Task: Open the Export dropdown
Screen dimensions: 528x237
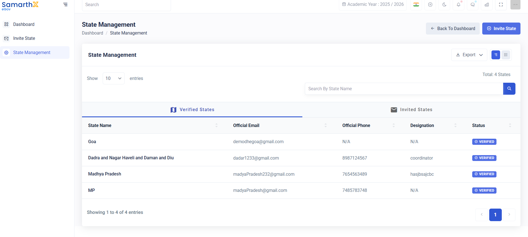Action: point(469,55)
